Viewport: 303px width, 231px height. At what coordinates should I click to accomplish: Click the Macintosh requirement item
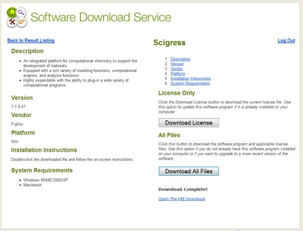pos(32,185)
